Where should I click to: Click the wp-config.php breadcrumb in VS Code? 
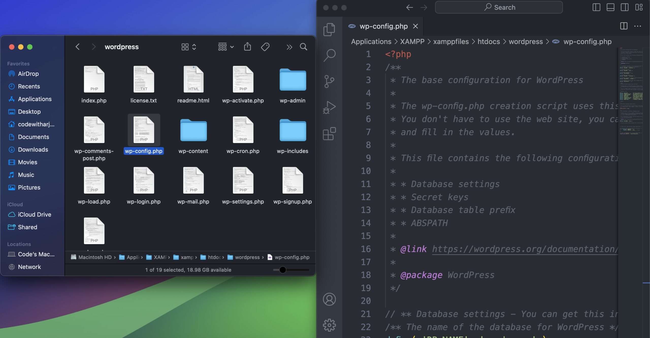point(582,42)
